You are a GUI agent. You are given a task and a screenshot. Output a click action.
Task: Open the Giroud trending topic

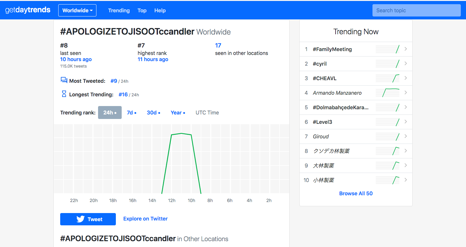point(321,136)
